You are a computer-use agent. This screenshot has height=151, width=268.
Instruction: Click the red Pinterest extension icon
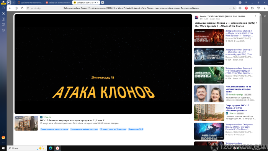246,8
